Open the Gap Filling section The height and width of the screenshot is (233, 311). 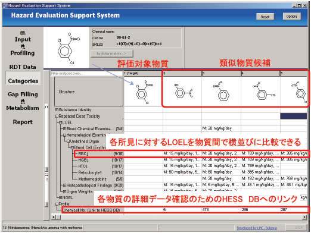click(23, 95)
